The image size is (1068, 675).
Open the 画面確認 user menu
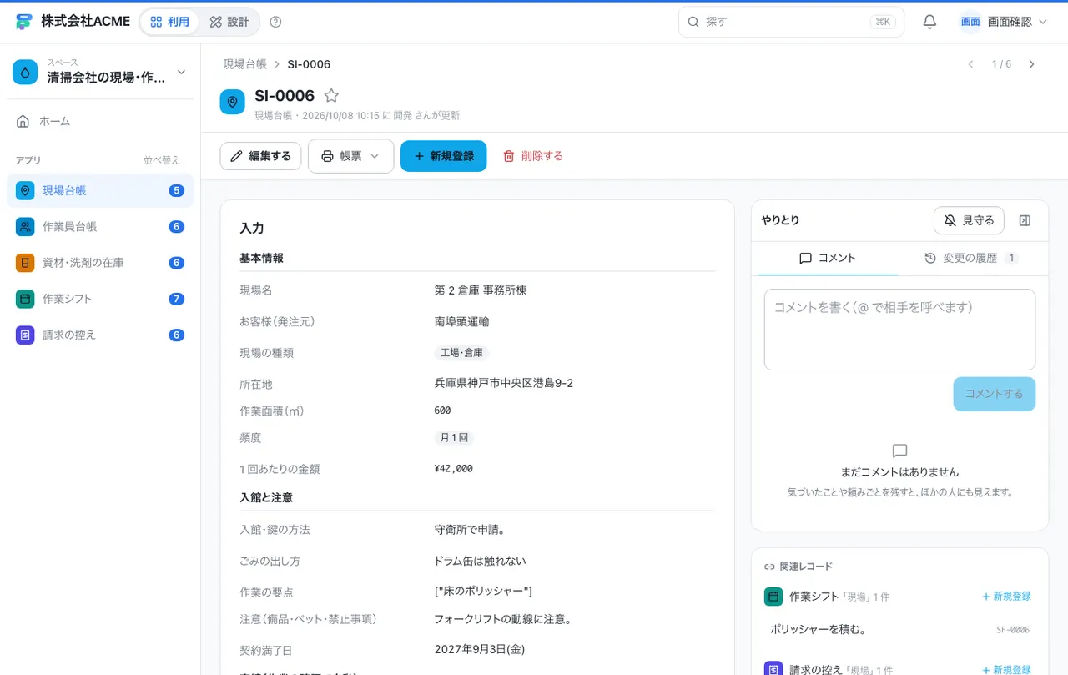tap(1003, 22)
